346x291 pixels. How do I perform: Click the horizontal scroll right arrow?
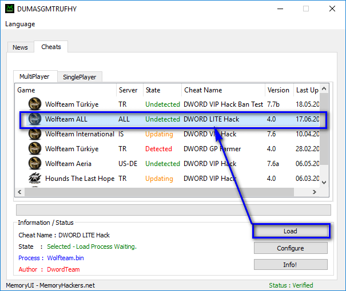click(x=315, y=192)
